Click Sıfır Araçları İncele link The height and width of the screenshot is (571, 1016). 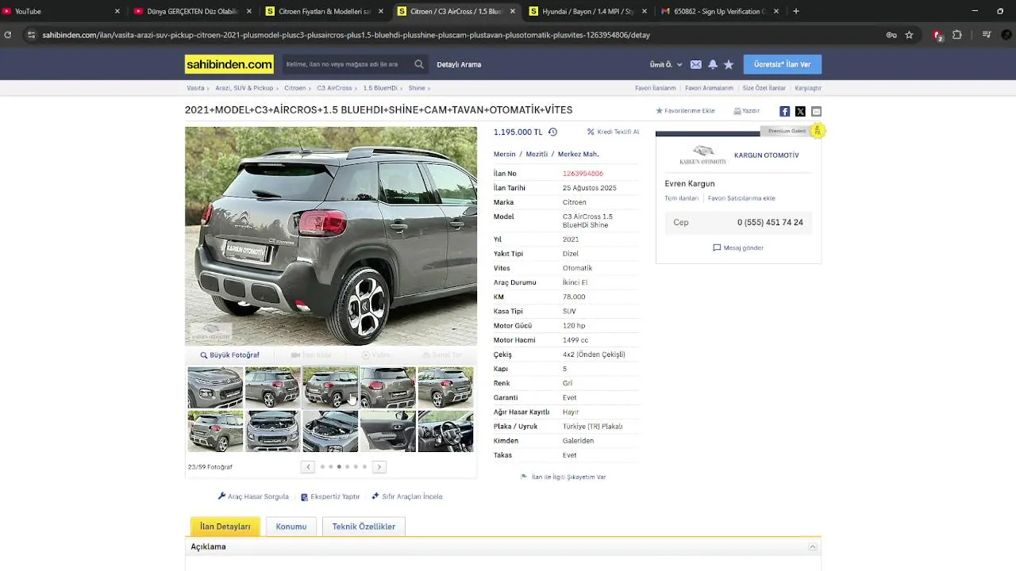[x=407, y=496]
